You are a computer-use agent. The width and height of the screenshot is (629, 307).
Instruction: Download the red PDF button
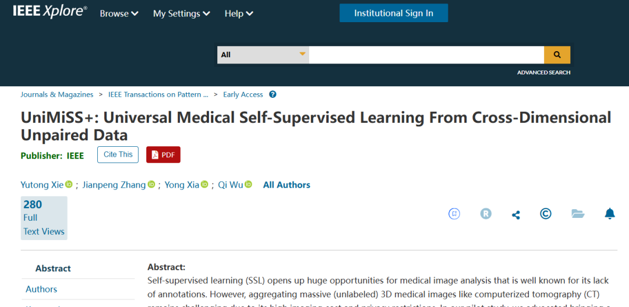pyautogui.click(x=163, y=155)
